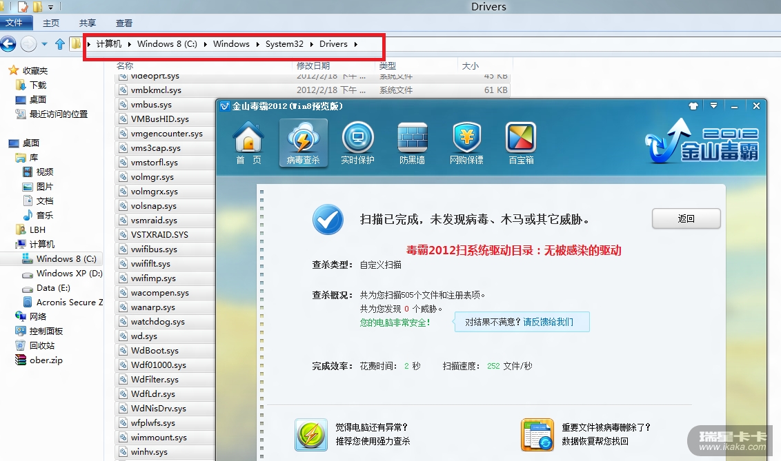Screen dimensions: 781x461
Task: Select the 病毒查杀 virus scan icon
Action: point(304,143)
